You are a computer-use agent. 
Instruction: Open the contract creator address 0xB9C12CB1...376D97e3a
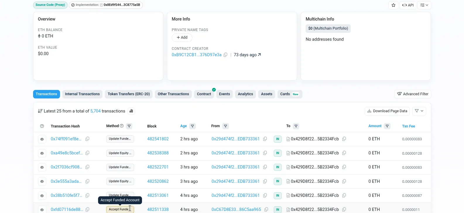tap(196, 55)
